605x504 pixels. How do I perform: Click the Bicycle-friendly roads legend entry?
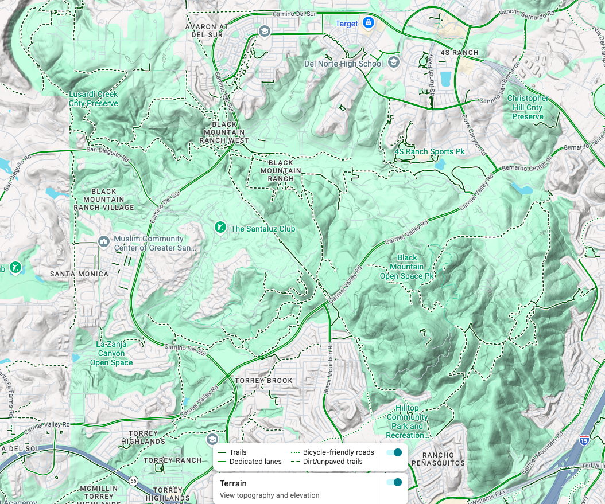click(332, 452)
